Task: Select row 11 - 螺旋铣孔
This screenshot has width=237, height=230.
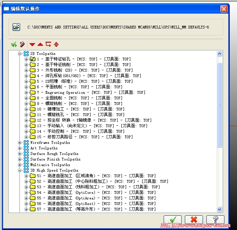Action: (x=81, y=115)
